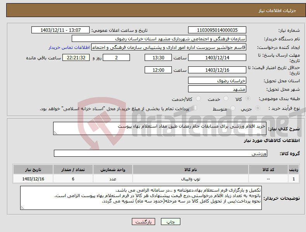Select the کالا/خدمت radio button

(x=198, y=99)
